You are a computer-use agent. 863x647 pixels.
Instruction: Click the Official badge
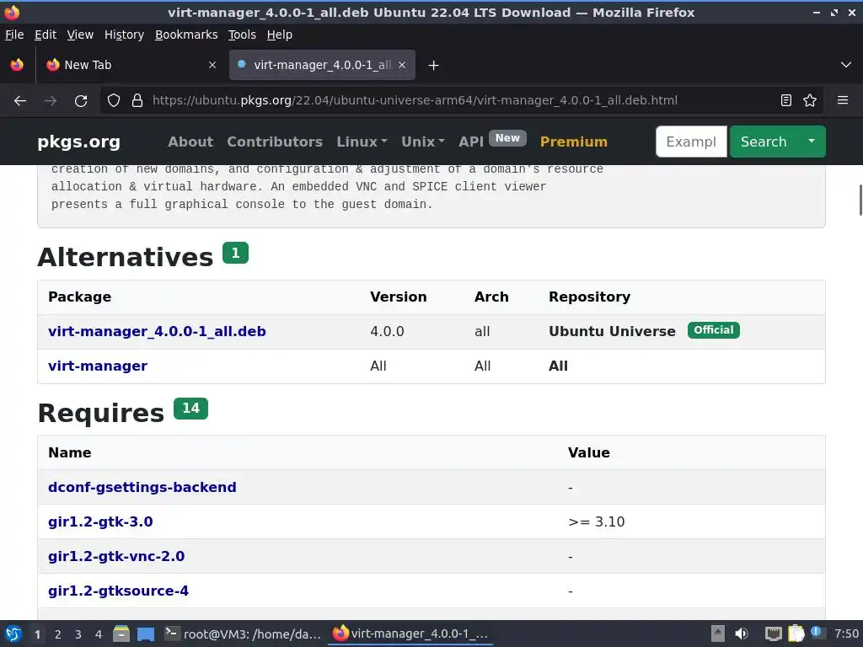[x=714, y=330]
